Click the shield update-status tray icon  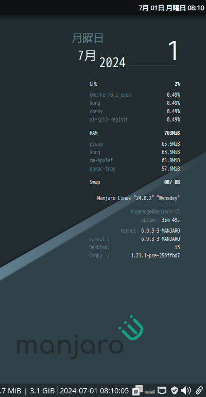175,390
